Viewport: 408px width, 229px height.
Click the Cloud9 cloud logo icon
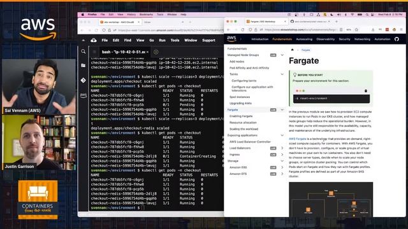[x=94, y=40]
